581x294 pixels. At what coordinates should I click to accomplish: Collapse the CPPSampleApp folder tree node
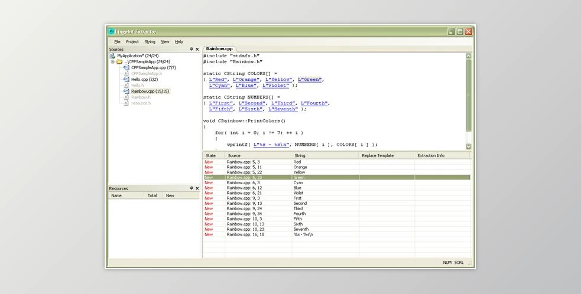tap(112, 61)
